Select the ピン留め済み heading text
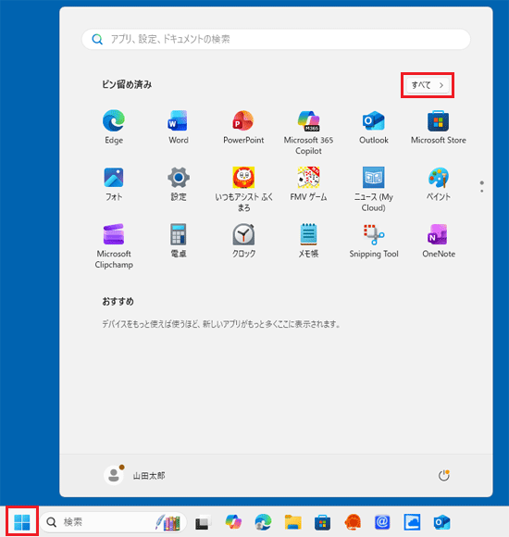Viewport: 509px width, 537px height. [x=127, y=84]
